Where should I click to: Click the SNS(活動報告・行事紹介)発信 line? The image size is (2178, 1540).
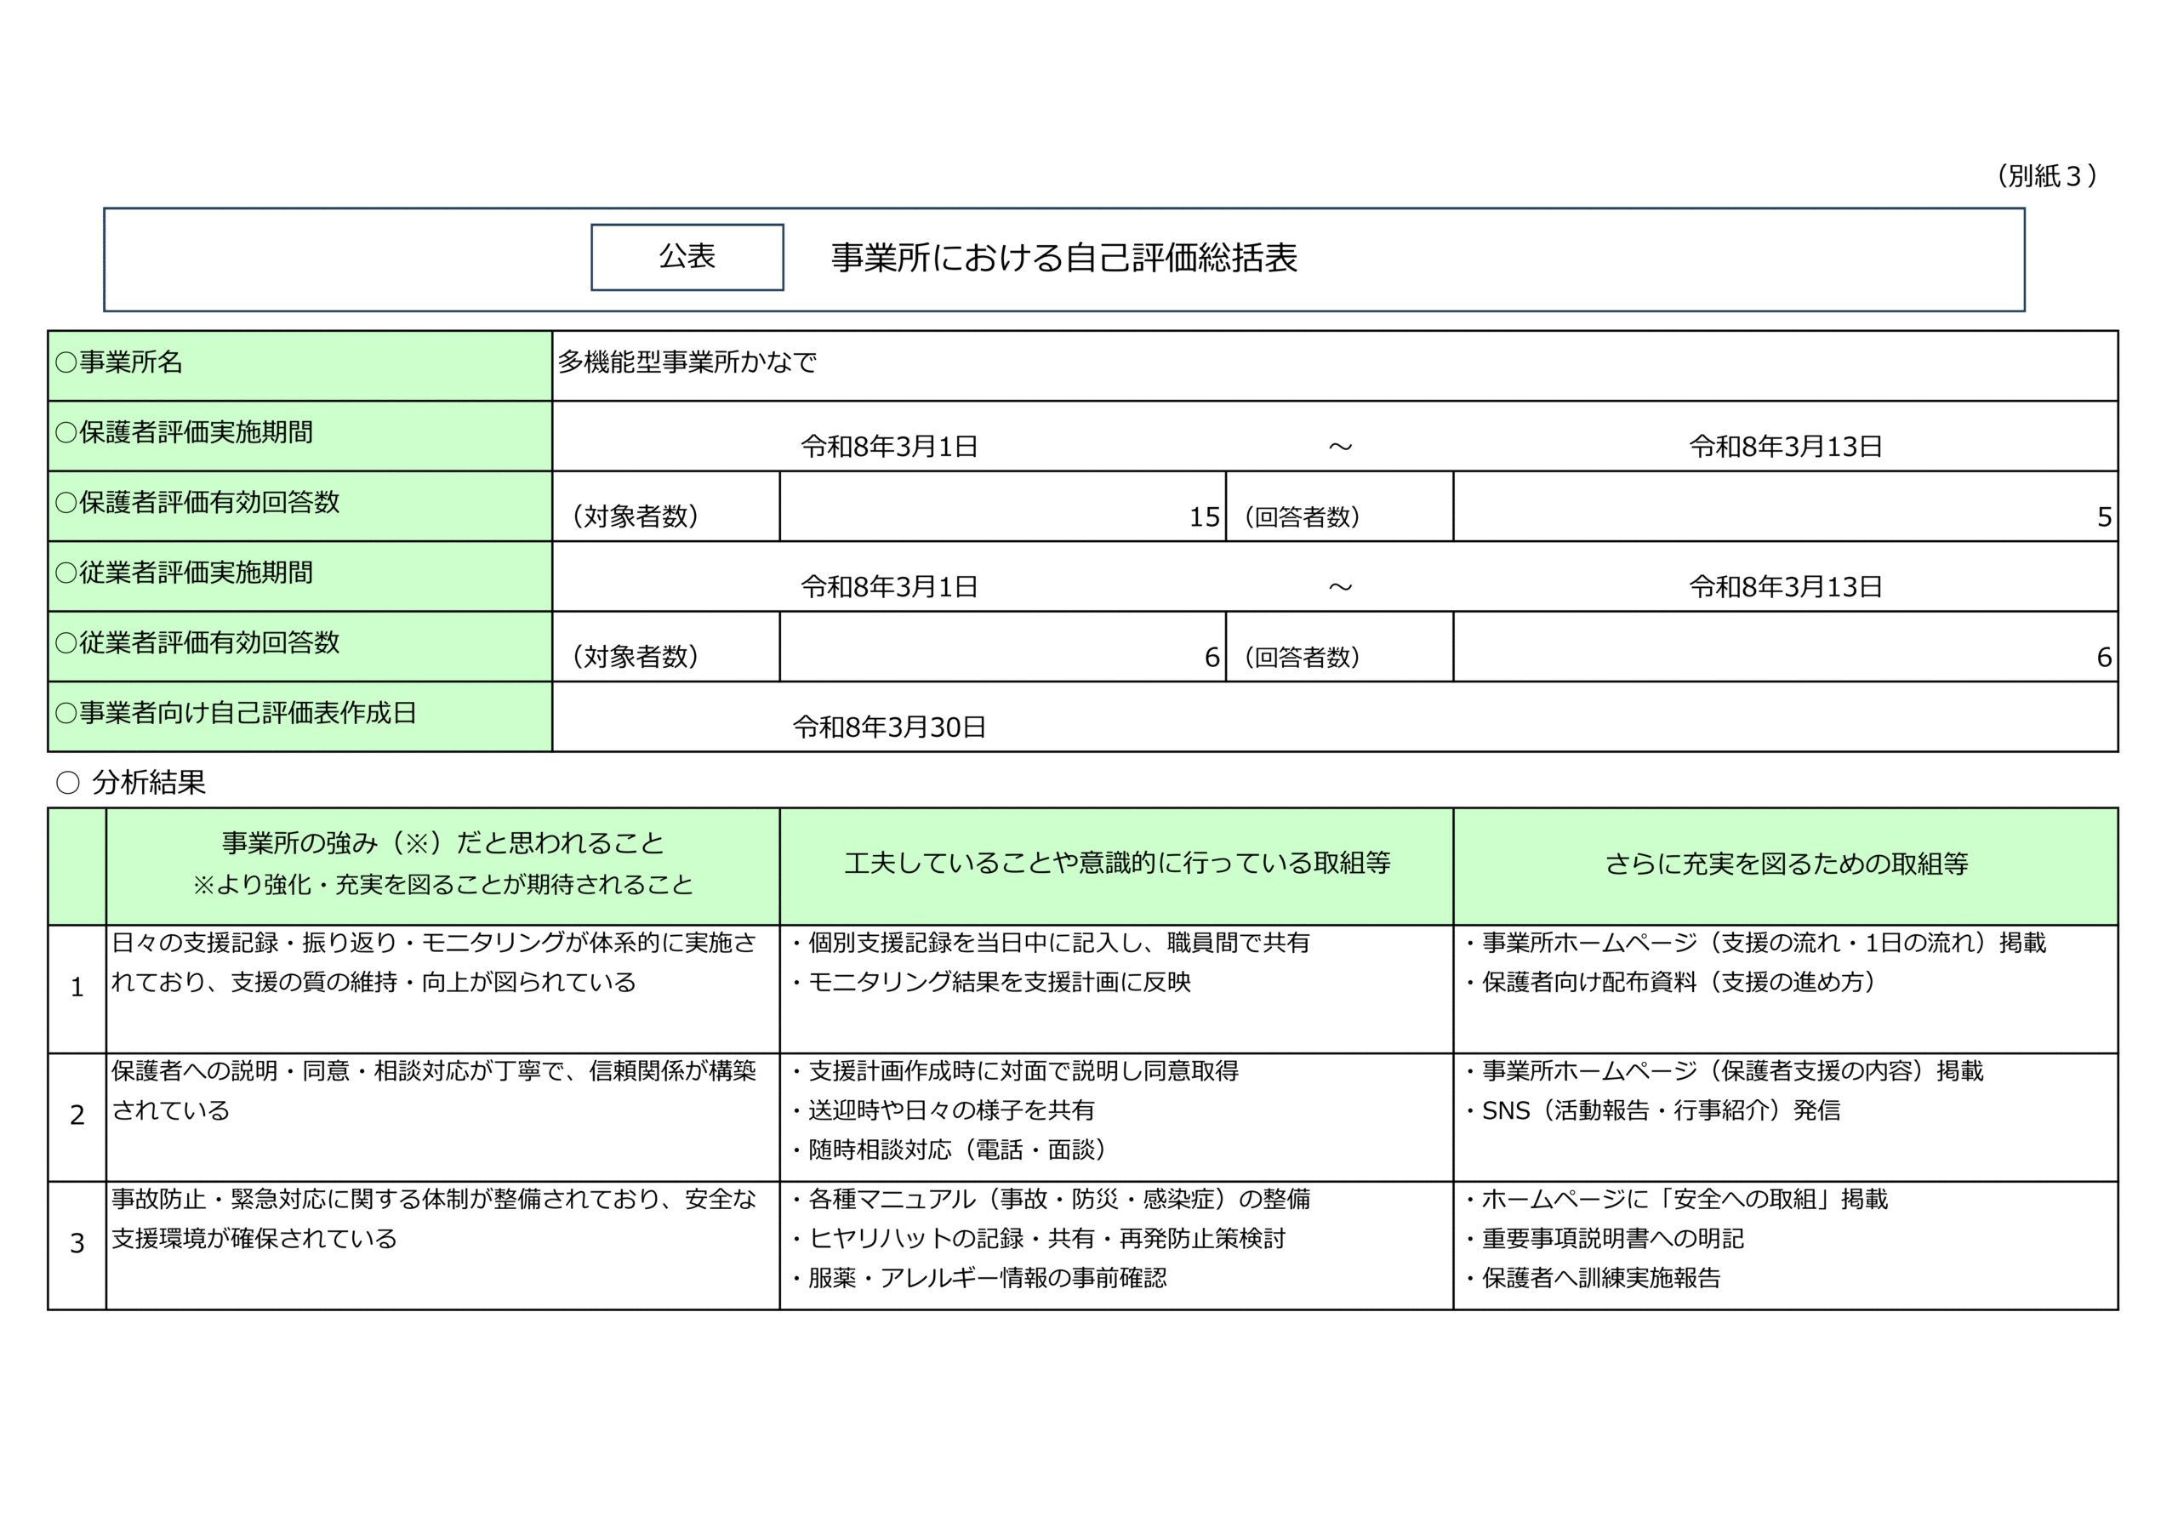pos(1660,1111)
